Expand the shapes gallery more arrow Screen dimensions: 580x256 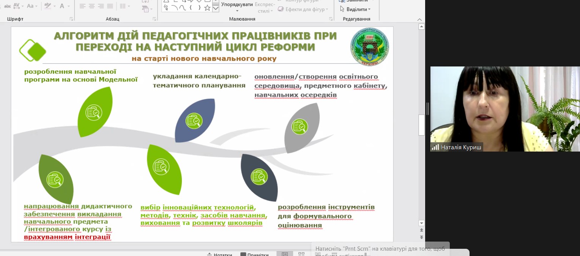pyautogui.click(x=216, y=8)
